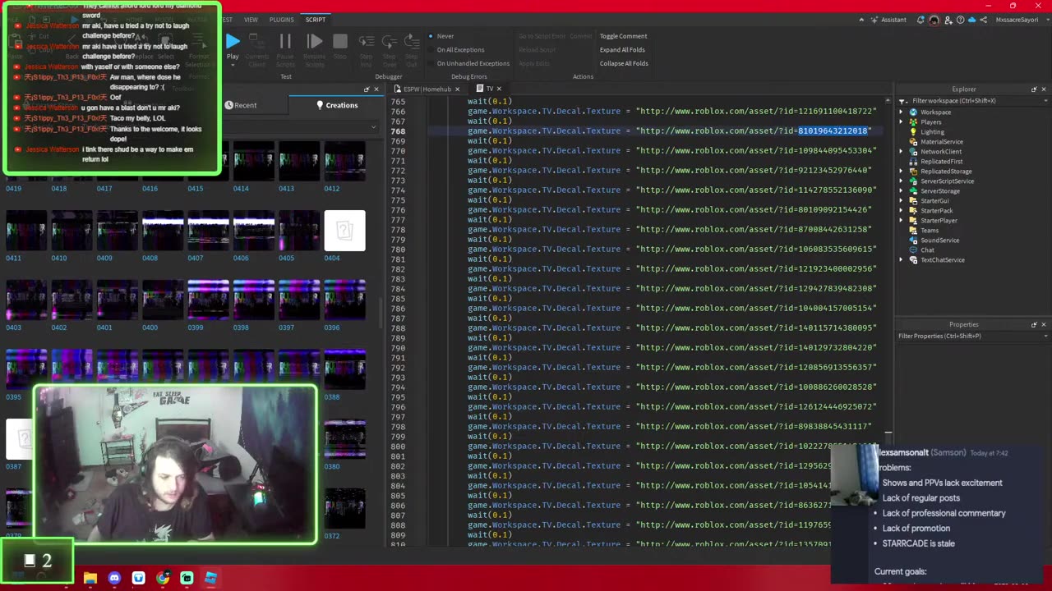Open the help question mark icon
1052x591 pixels.
[x=960, y=20]
